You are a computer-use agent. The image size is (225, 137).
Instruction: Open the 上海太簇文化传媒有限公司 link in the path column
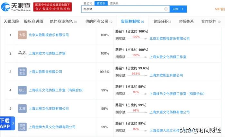click(169, 112)
